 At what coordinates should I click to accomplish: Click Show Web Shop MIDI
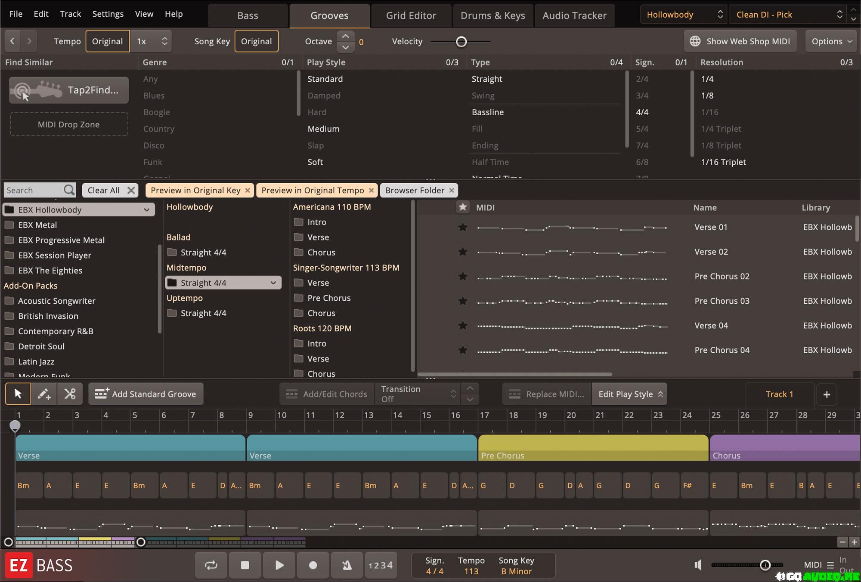[x=740, y=41]
